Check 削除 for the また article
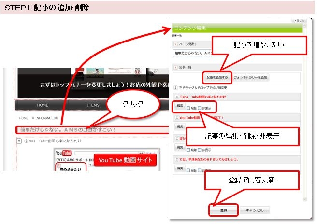The width and height of the screenshot is (317, 224). pos(188,150)
